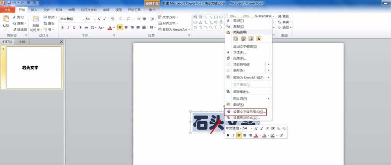Click the ribbon Increase Font Size icon
The image size is (391, 165).
(99, 19)
